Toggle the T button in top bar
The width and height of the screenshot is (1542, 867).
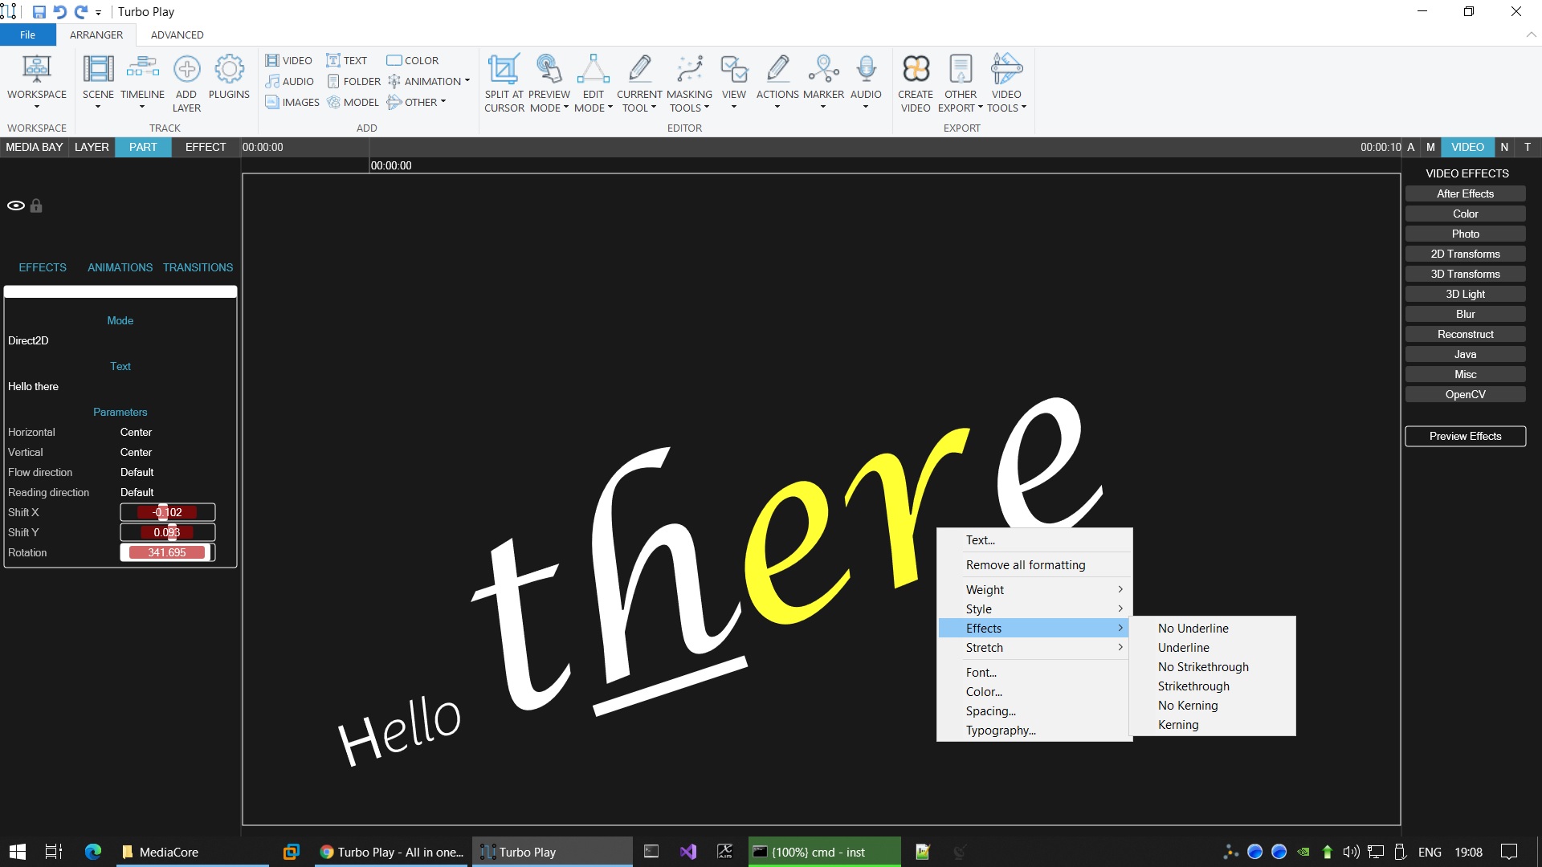click(x=1528, y=147)
